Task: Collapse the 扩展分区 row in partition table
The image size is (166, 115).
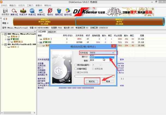Action: (x=38, y=42)
